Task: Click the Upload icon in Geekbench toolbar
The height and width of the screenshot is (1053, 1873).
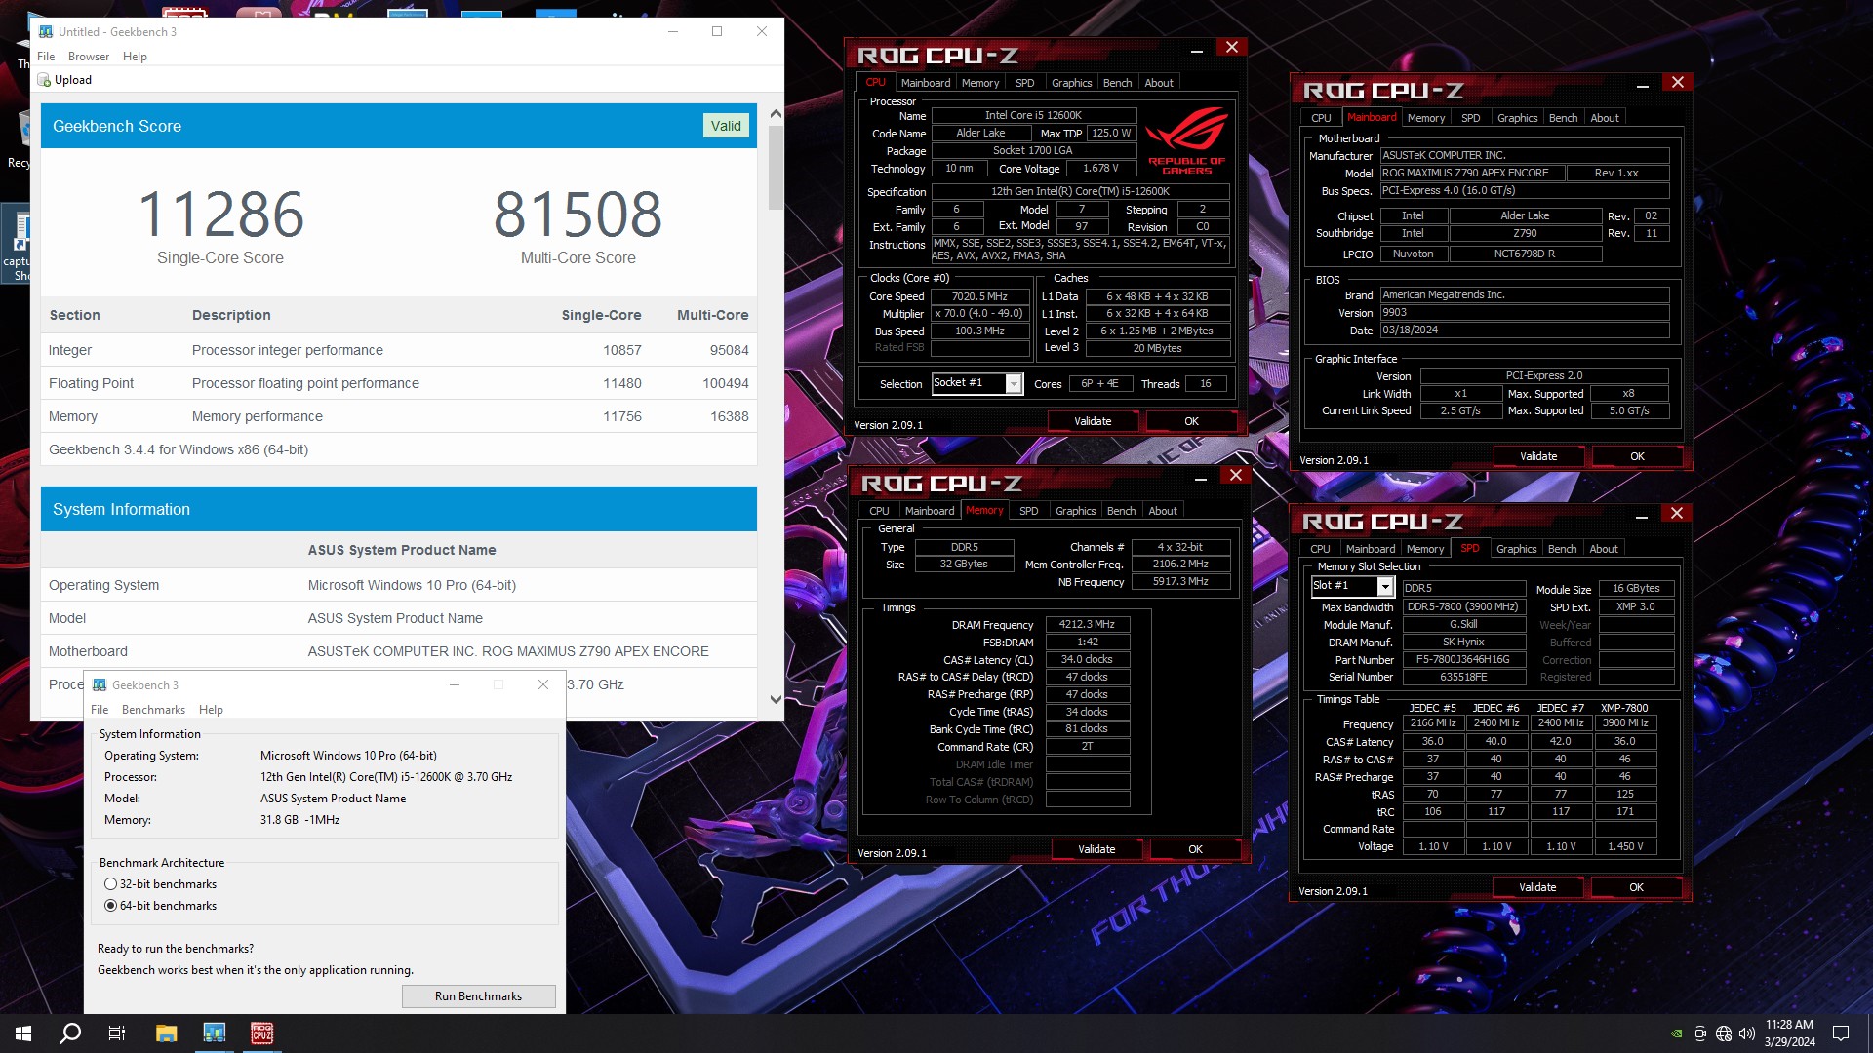Action: (44, 80)
